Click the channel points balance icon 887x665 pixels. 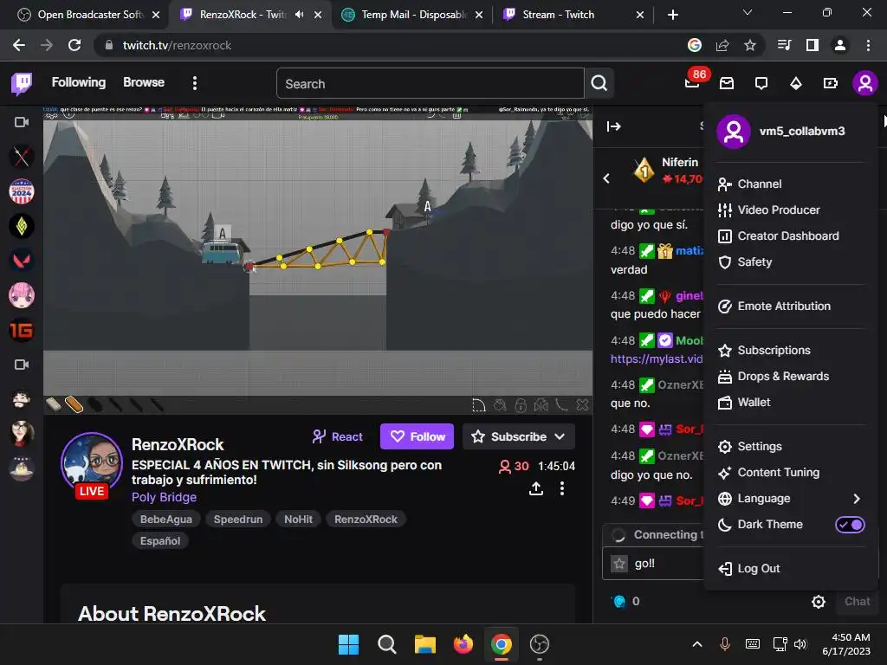[x=619, y=602]
